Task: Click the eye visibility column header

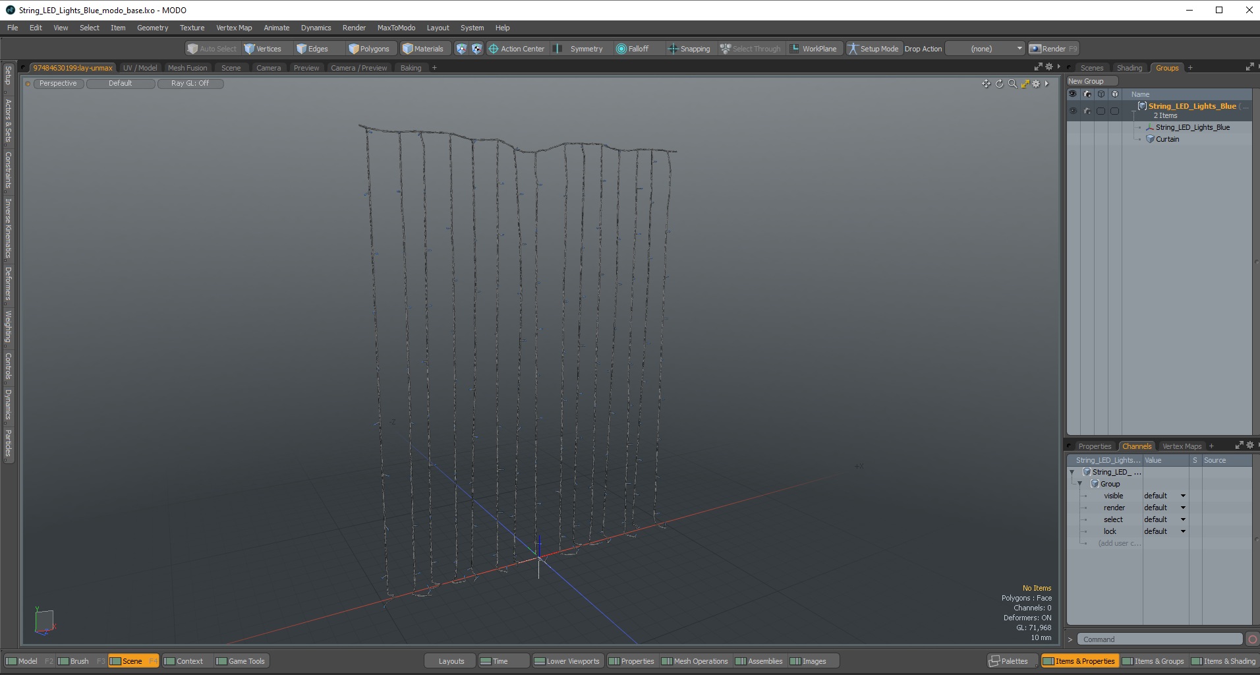Action: click(1073, 94)
